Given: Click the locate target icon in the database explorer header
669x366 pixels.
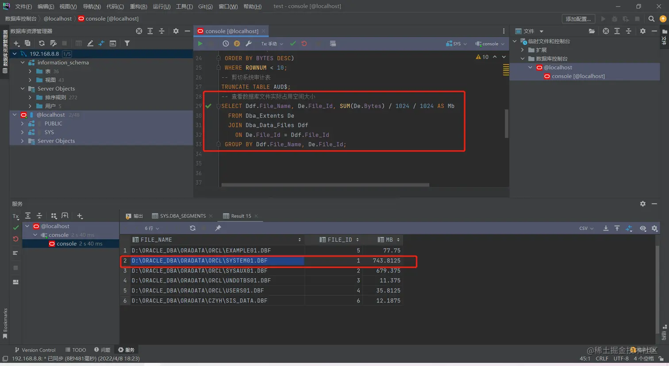Looking at the screenshot, I should [x=139, y=31].
